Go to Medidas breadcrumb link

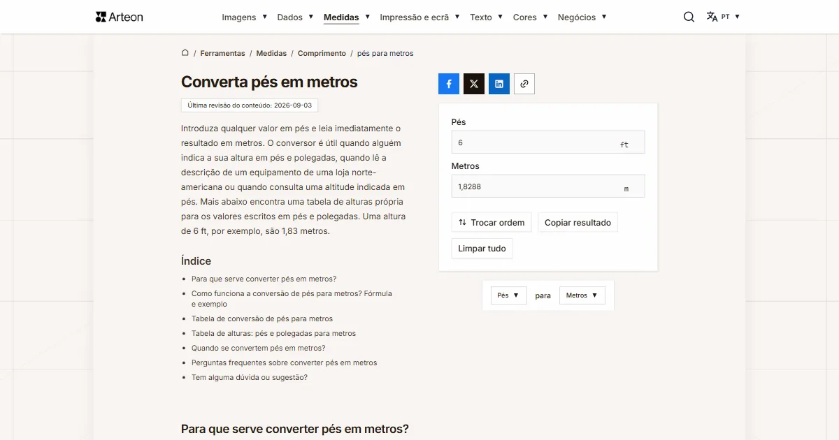pos(271,53)
